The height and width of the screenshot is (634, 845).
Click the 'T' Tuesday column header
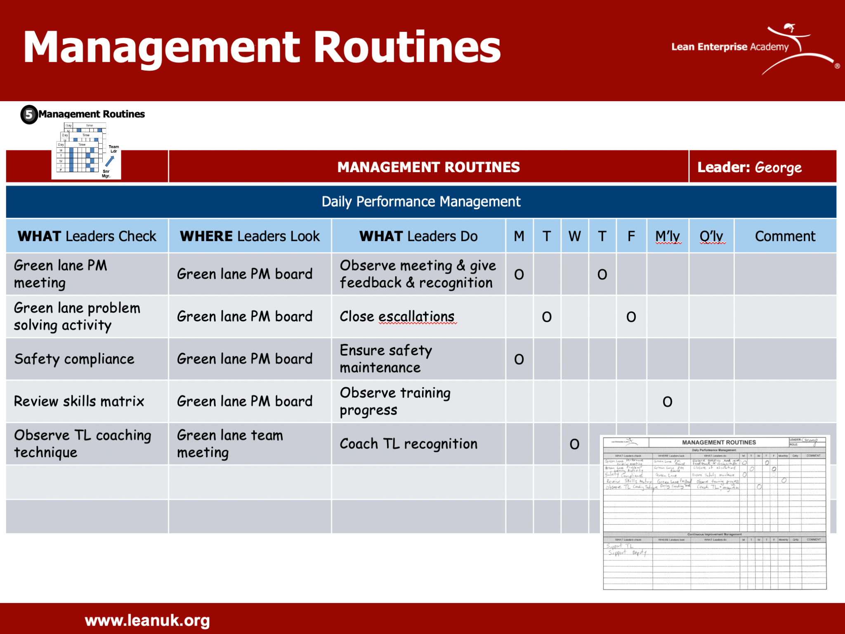pos(547,236)
